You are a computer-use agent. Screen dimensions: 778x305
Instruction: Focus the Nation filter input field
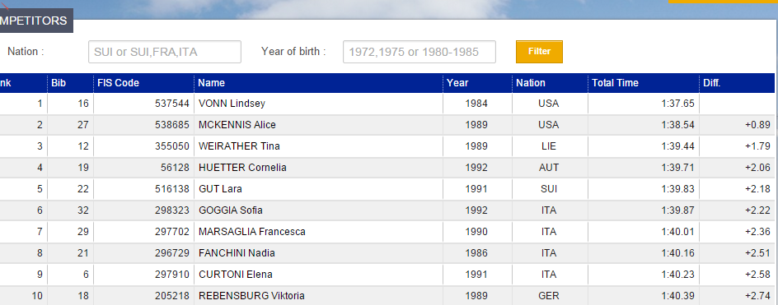(165, 52)
